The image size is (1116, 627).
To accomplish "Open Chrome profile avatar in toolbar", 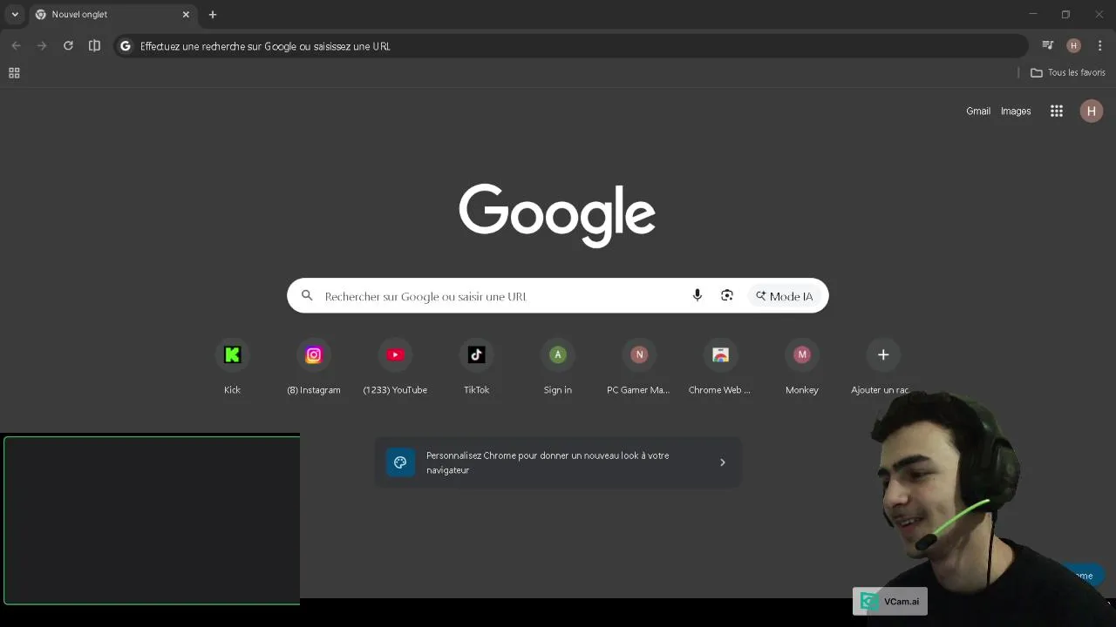I will [x=1074, y=45].
